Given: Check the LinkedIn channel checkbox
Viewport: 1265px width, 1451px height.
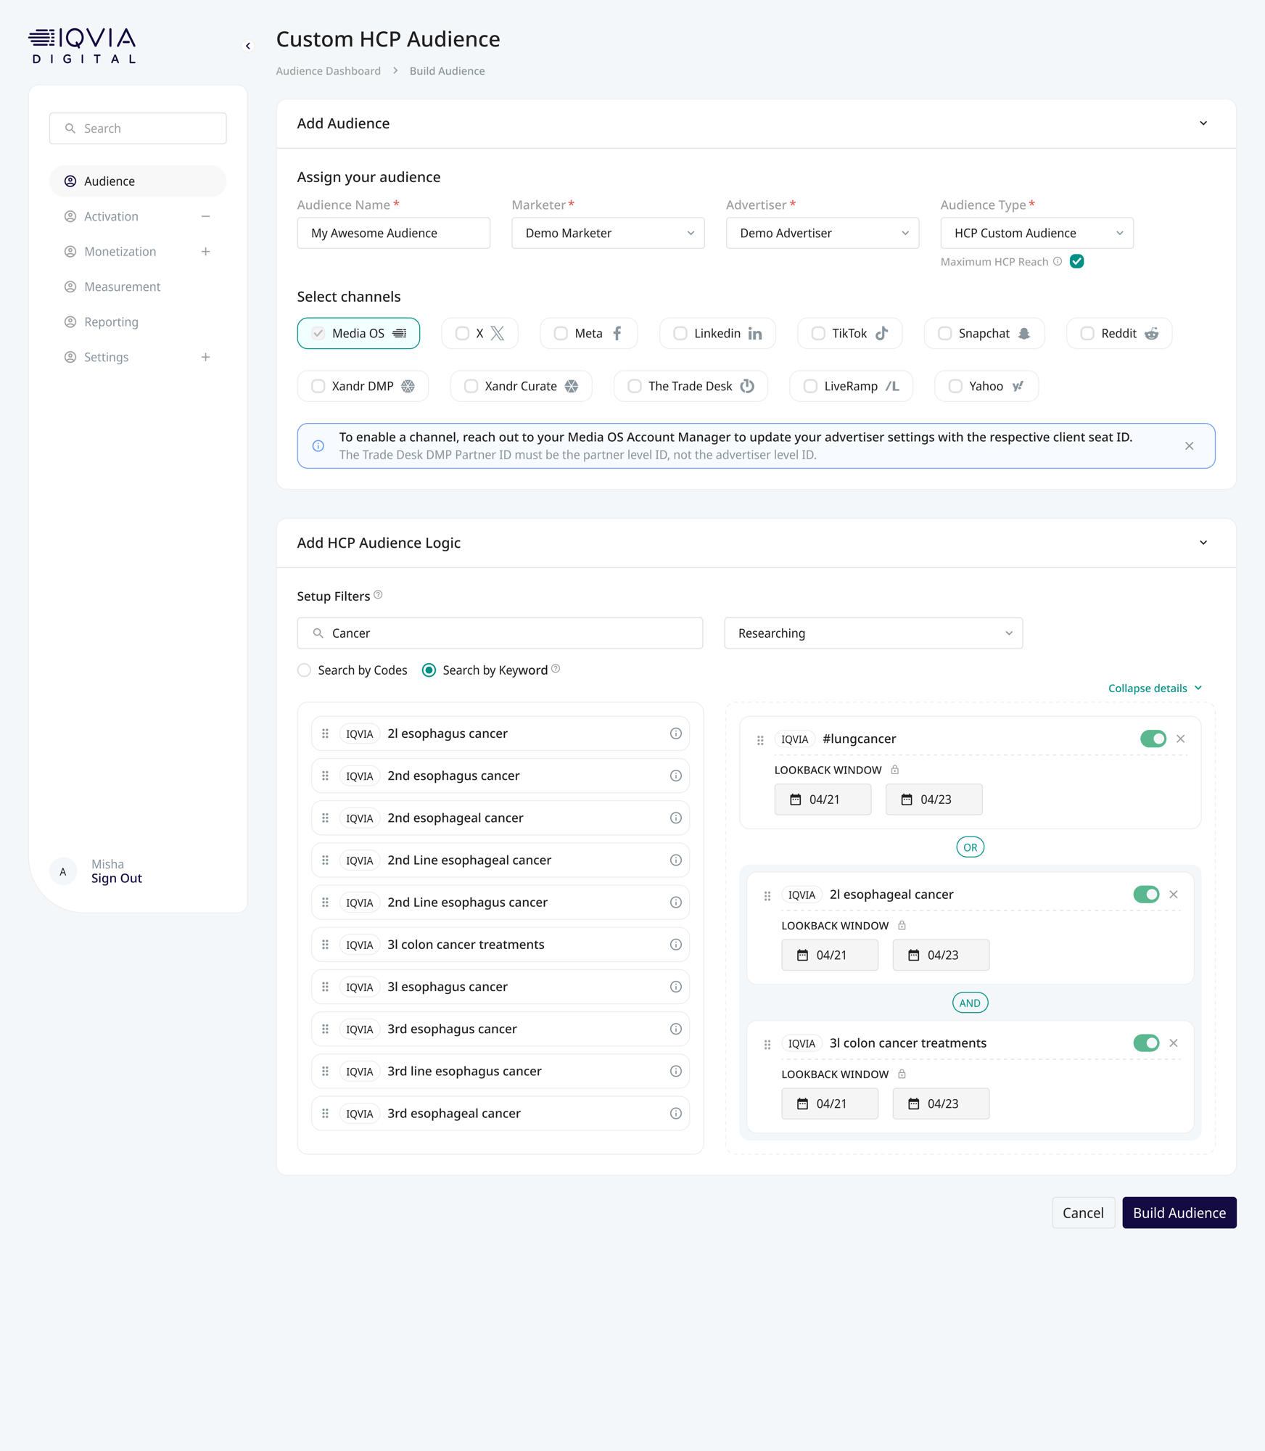Looking at the screenshot, I should click(x=680, y=333).
